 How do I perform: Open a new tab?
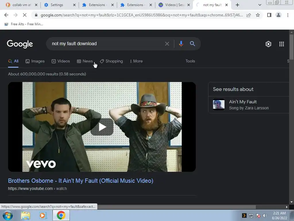[x=237, y=5]
